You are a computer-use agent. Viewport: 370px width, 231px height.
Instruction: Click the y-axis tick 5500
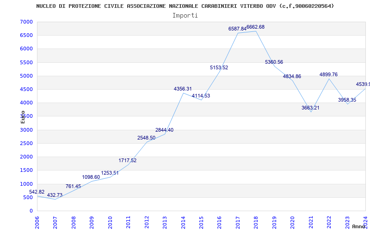[x=26, y=62]
